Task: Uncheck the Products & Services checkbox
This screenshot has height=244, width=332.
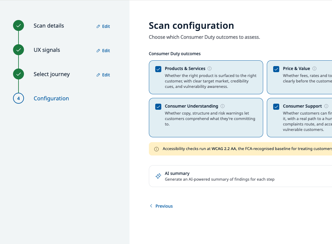Action: click(158, 69)
